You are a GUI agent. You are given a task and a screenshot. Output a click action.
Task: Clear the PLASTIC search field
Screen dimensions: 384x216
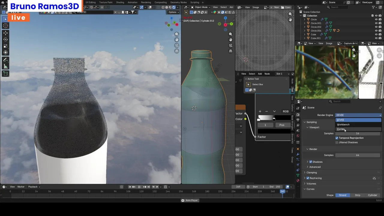115,12
